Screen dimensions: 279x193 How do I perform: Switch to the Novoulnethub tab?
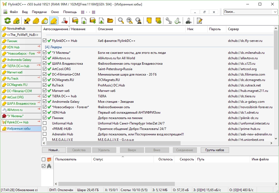pyautogui.click(x=21, y=29)
